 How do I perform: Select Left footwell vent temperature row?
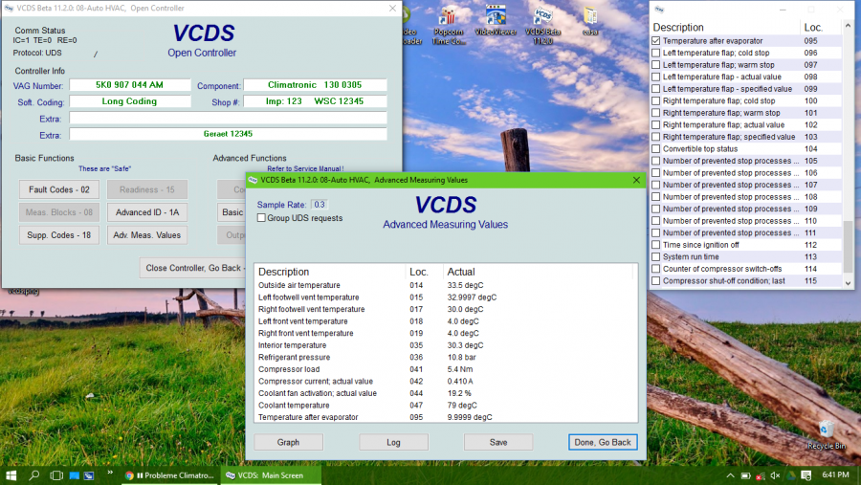pos(446,298)
